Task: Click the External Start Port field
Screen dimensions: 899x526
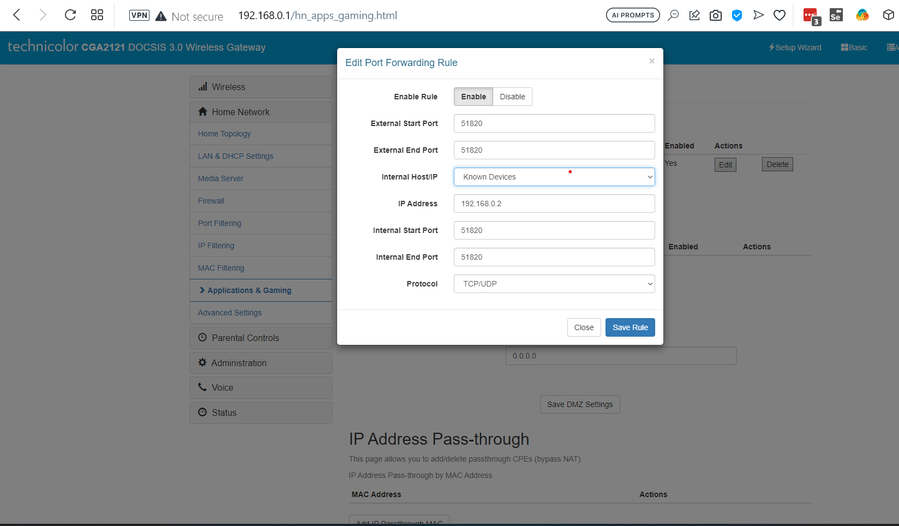Action: point(554,123)
